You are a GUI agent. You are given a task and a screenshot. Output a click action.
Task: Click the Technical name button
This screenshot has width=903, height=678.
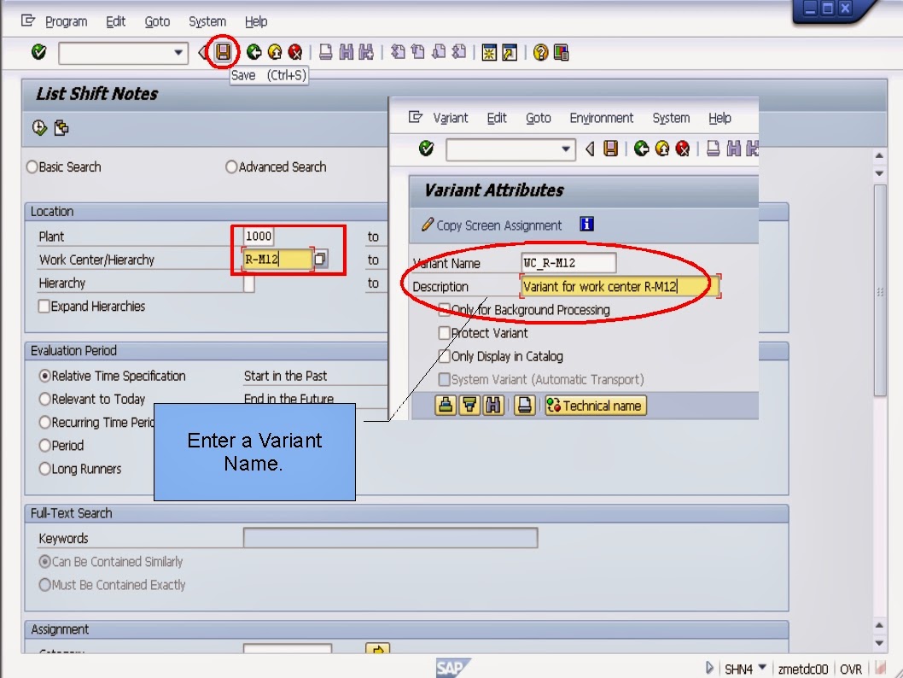[595, 405]
